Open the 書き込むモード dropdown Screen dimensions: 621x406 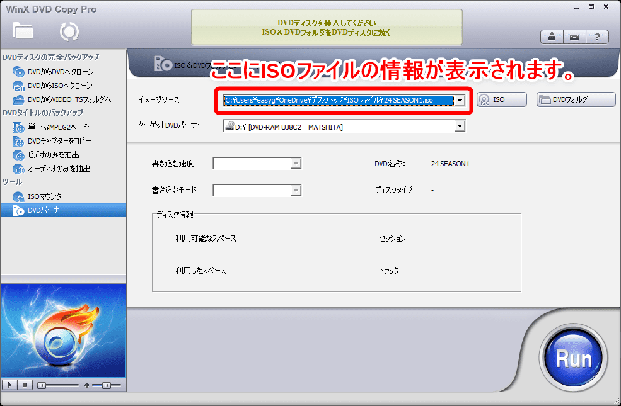coord(294,189)
